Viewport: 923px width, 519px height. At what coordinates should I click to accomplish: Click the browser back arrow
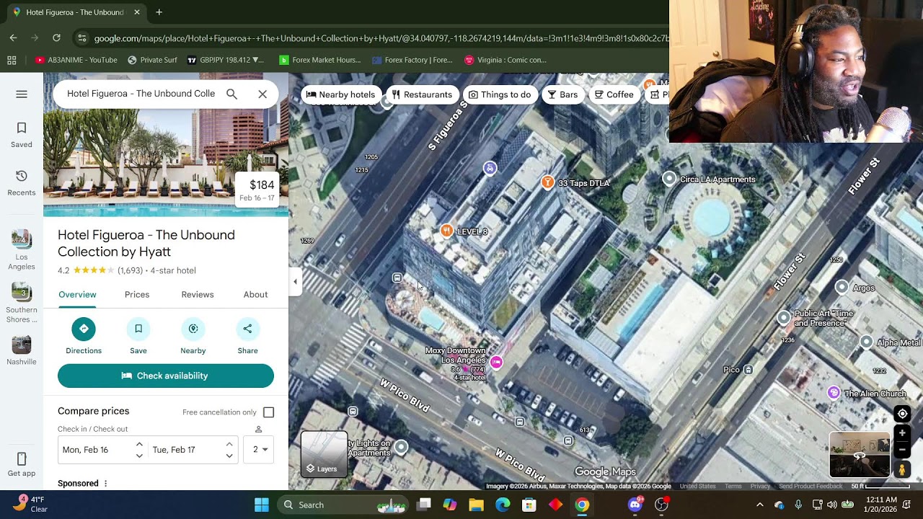click(13, 37)
